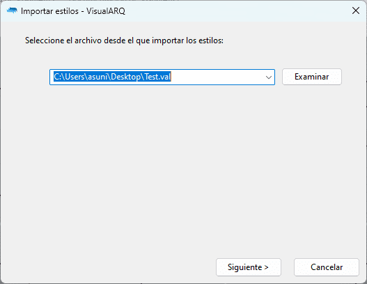Click the file path input field

tap(162, 77)
